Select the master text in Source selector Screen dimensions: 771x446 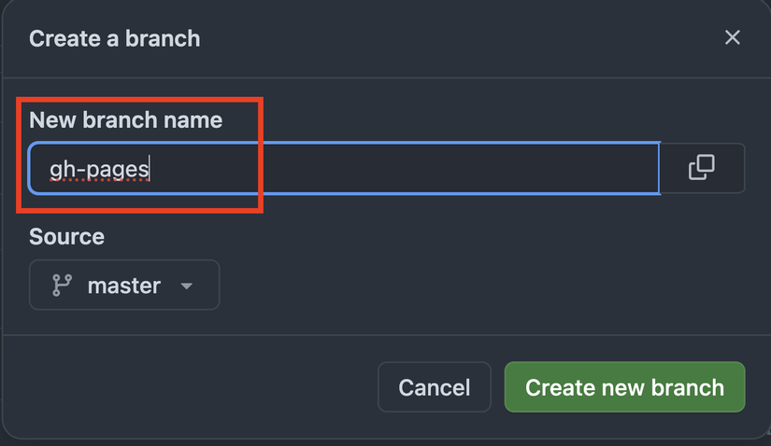[x=123, y=286]
